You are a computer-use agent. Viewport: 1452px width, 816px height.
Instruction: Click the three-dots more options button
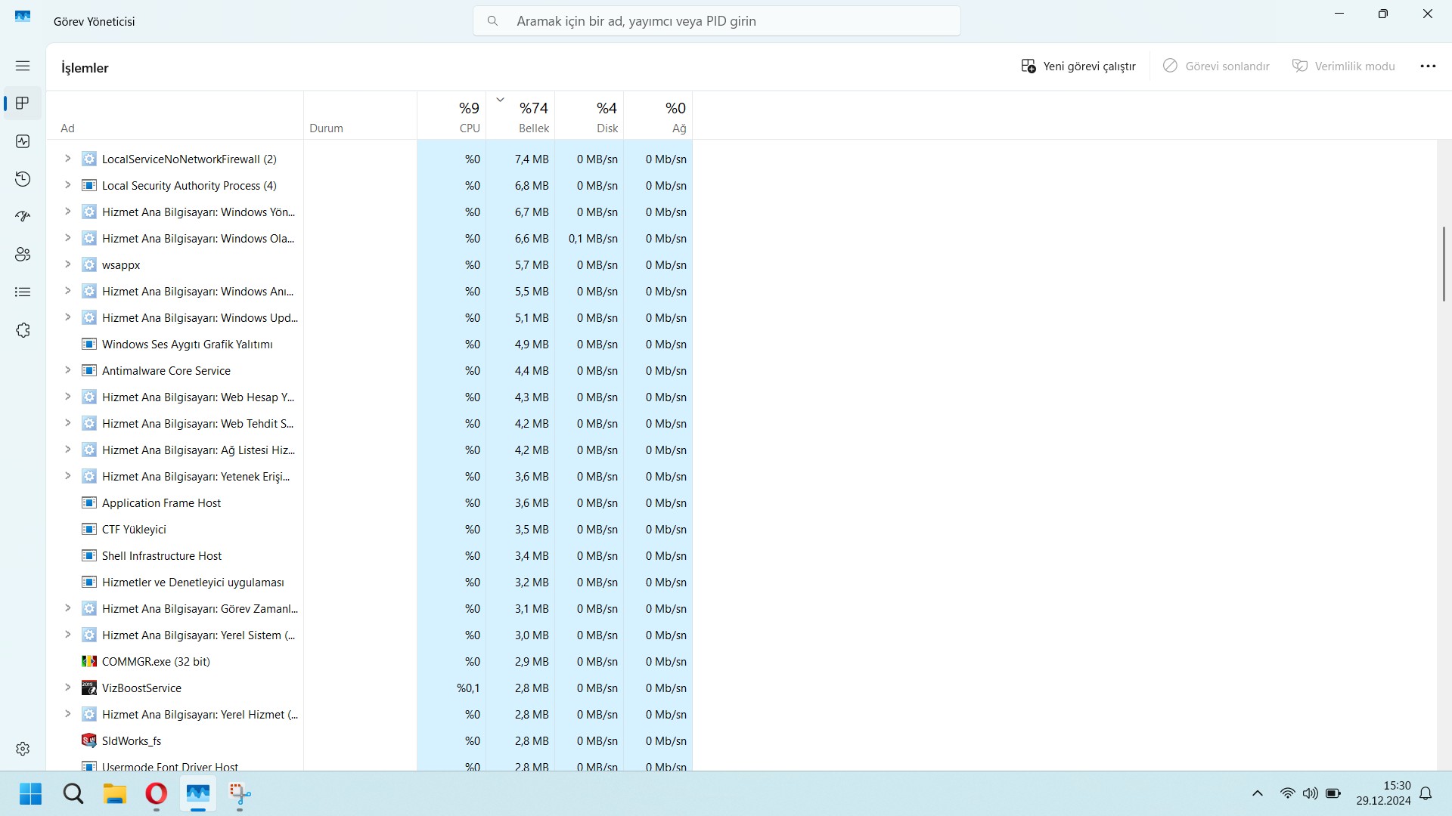(x=1428, y=66)
